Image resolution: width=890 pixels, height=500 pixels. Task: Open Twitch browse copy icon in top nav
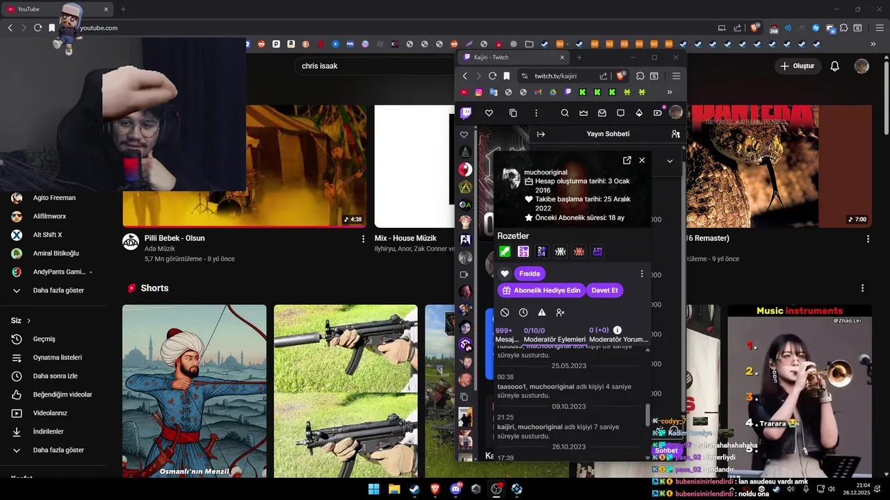[513, 113]
